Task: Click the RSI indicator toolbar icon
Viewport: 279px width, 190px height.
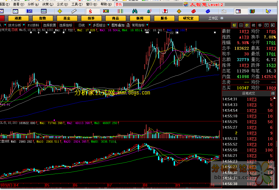Action: pyautogui.click(x=29, y=11)
